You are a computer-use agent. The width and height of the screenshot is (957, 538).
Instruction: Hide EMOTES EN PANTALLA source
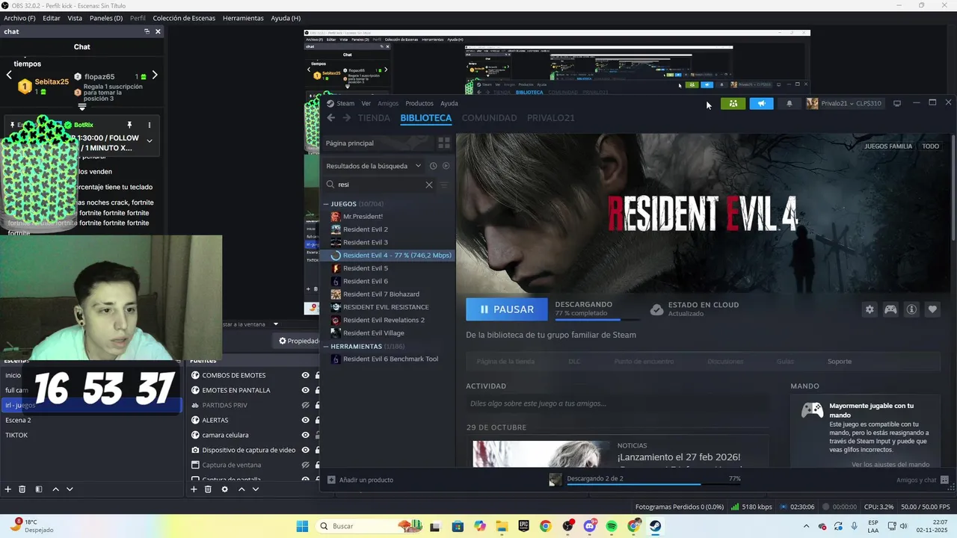click(x=305, y=390)
